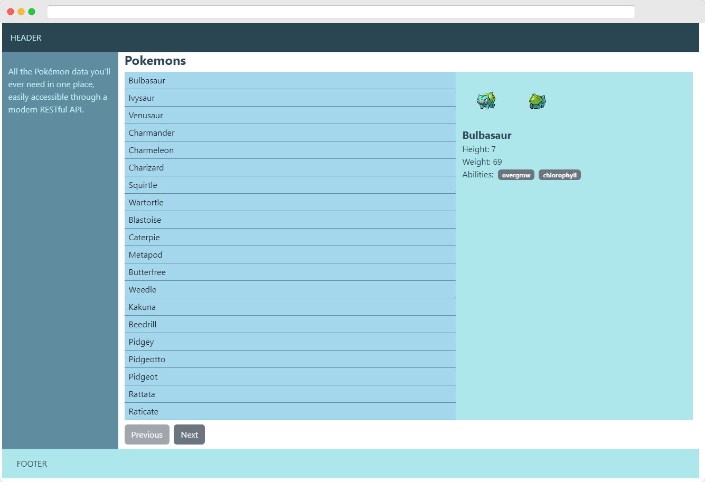Image resolution: width=705 pixels, height=482 pixels.
Task: Select Rattata from the list
Action: (x=290, y=394)
